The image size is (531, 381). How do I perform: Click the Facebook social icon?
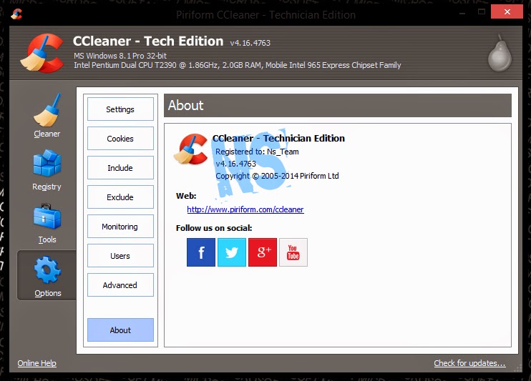pyautogui.click(x=201, y=252)
